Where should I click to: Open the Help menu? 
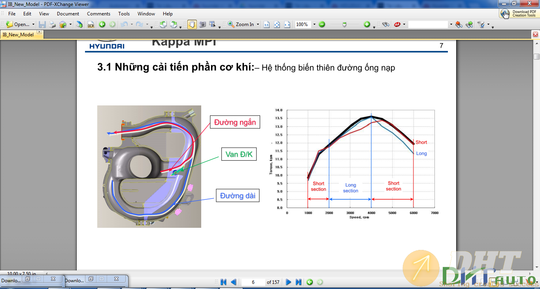tap(168, 13)
